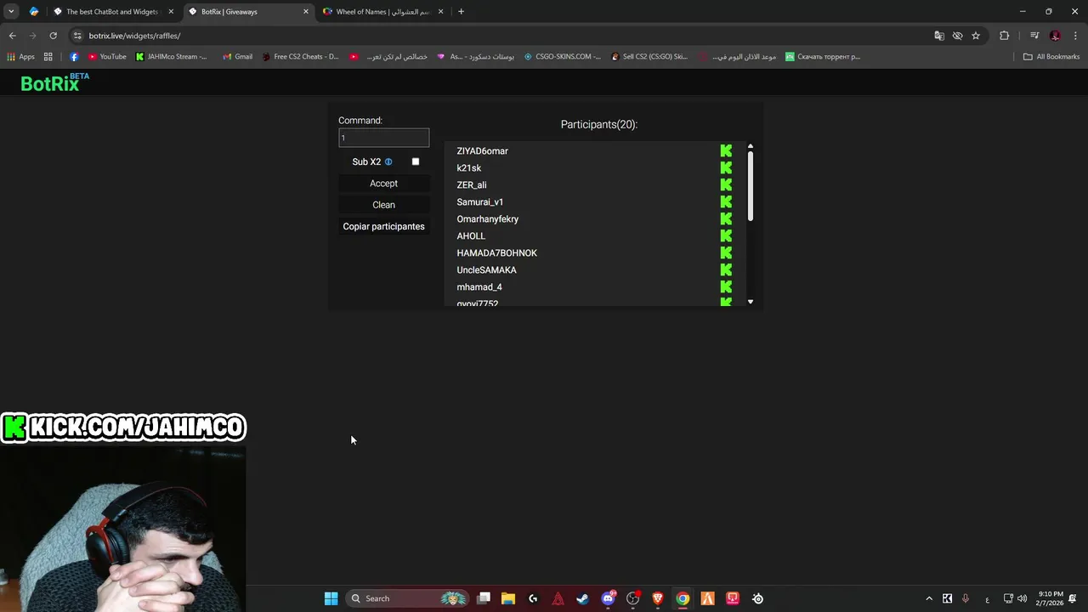Open the Apps bookmarks shortcut
The height and width of the screenshot is (612, 1088).
(21, 56)
